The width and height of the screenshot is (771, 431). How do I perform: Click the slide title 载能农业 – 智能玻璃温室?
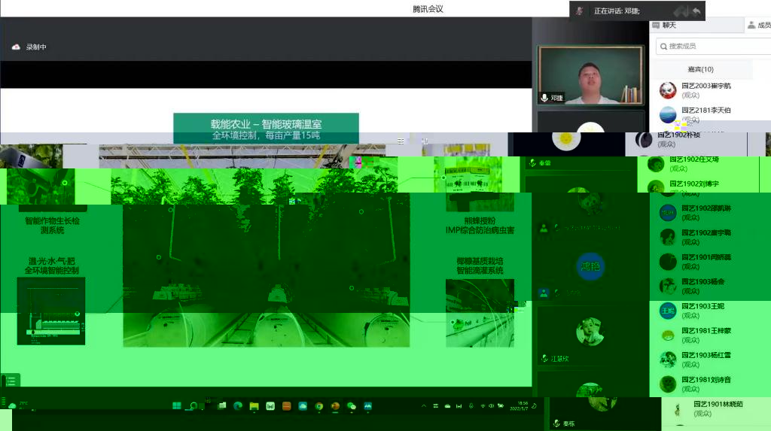(x=266, y=124)
